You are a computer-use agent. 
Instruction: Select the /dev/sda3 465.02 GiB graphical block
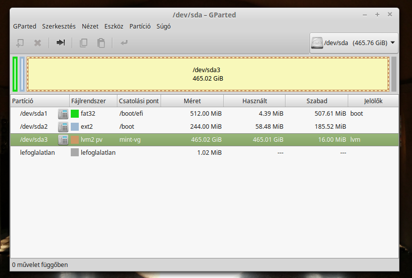[x=208, y=74]
